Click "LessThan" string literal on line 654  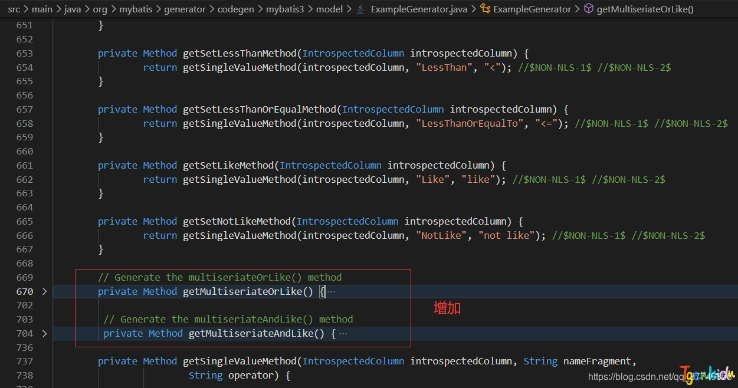445,67
